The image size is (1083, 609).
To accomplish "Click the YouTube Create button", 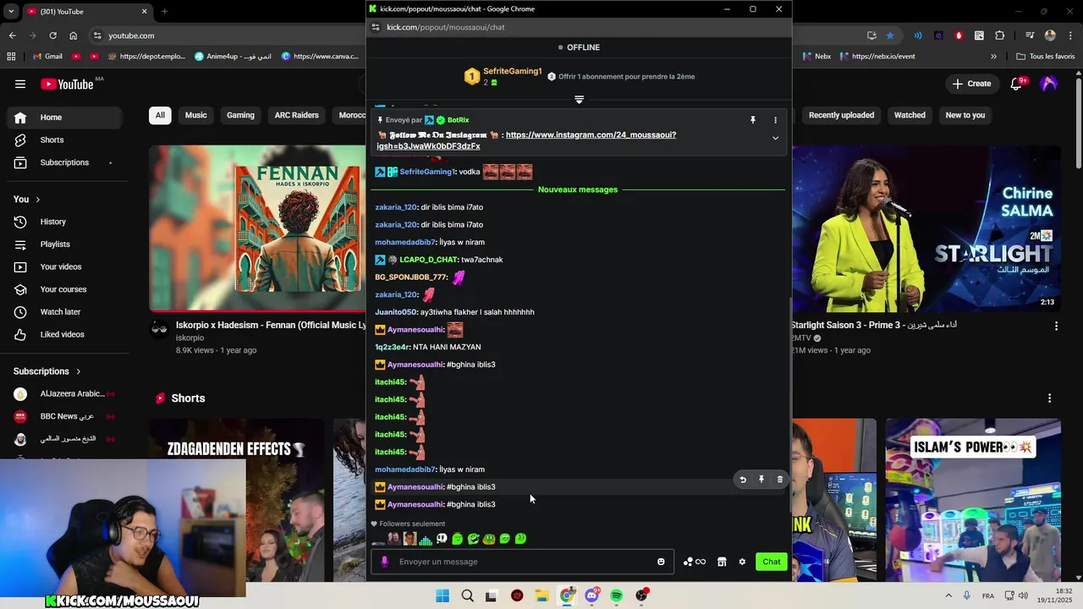I will (971, 84).
